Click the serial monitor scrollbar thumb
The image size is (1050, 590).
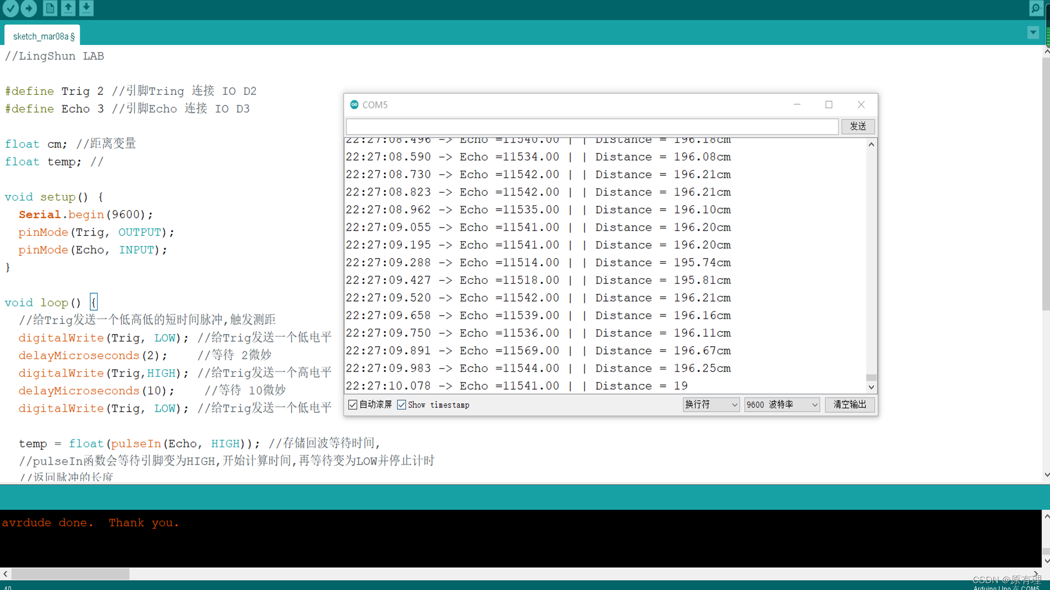[871, 378]
